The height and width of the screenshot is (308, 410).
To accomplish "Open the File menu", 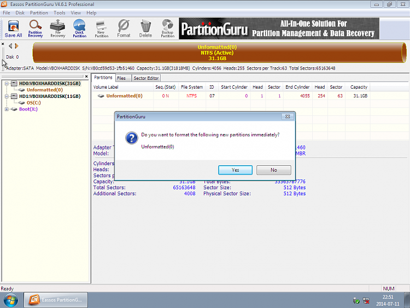I will (x=6, y=13).
